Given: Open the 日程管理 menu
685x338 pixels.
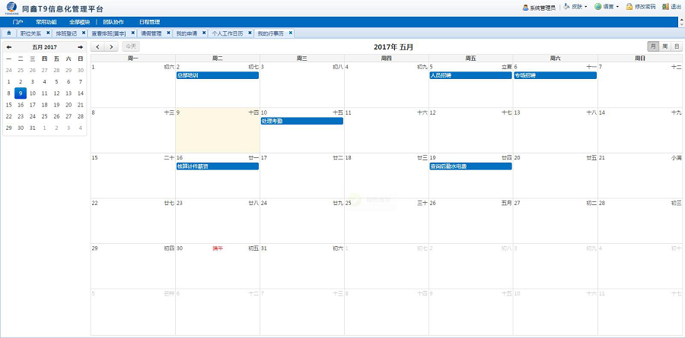Looking at the screenshot, I should point(150,22).
